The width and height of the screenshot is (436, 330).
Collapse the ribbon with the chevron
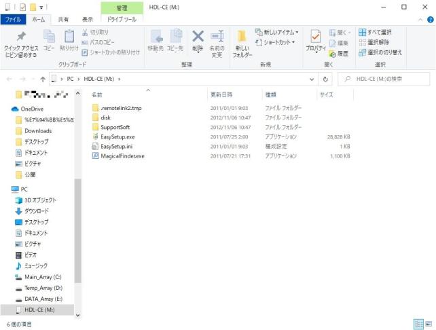pyautogui.click(x=420, y=20)
